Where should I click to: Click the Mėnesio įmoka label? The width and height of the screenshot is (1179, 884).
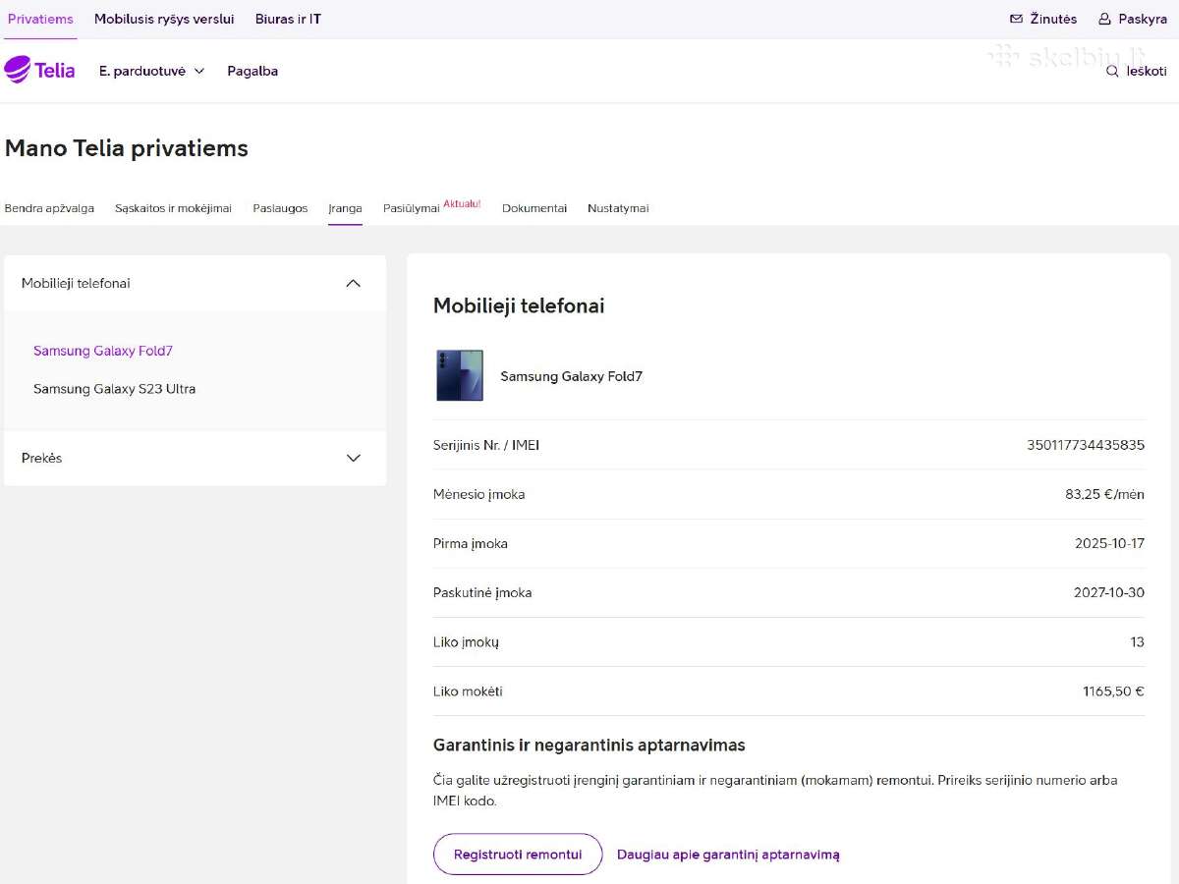tap(479, 494)
